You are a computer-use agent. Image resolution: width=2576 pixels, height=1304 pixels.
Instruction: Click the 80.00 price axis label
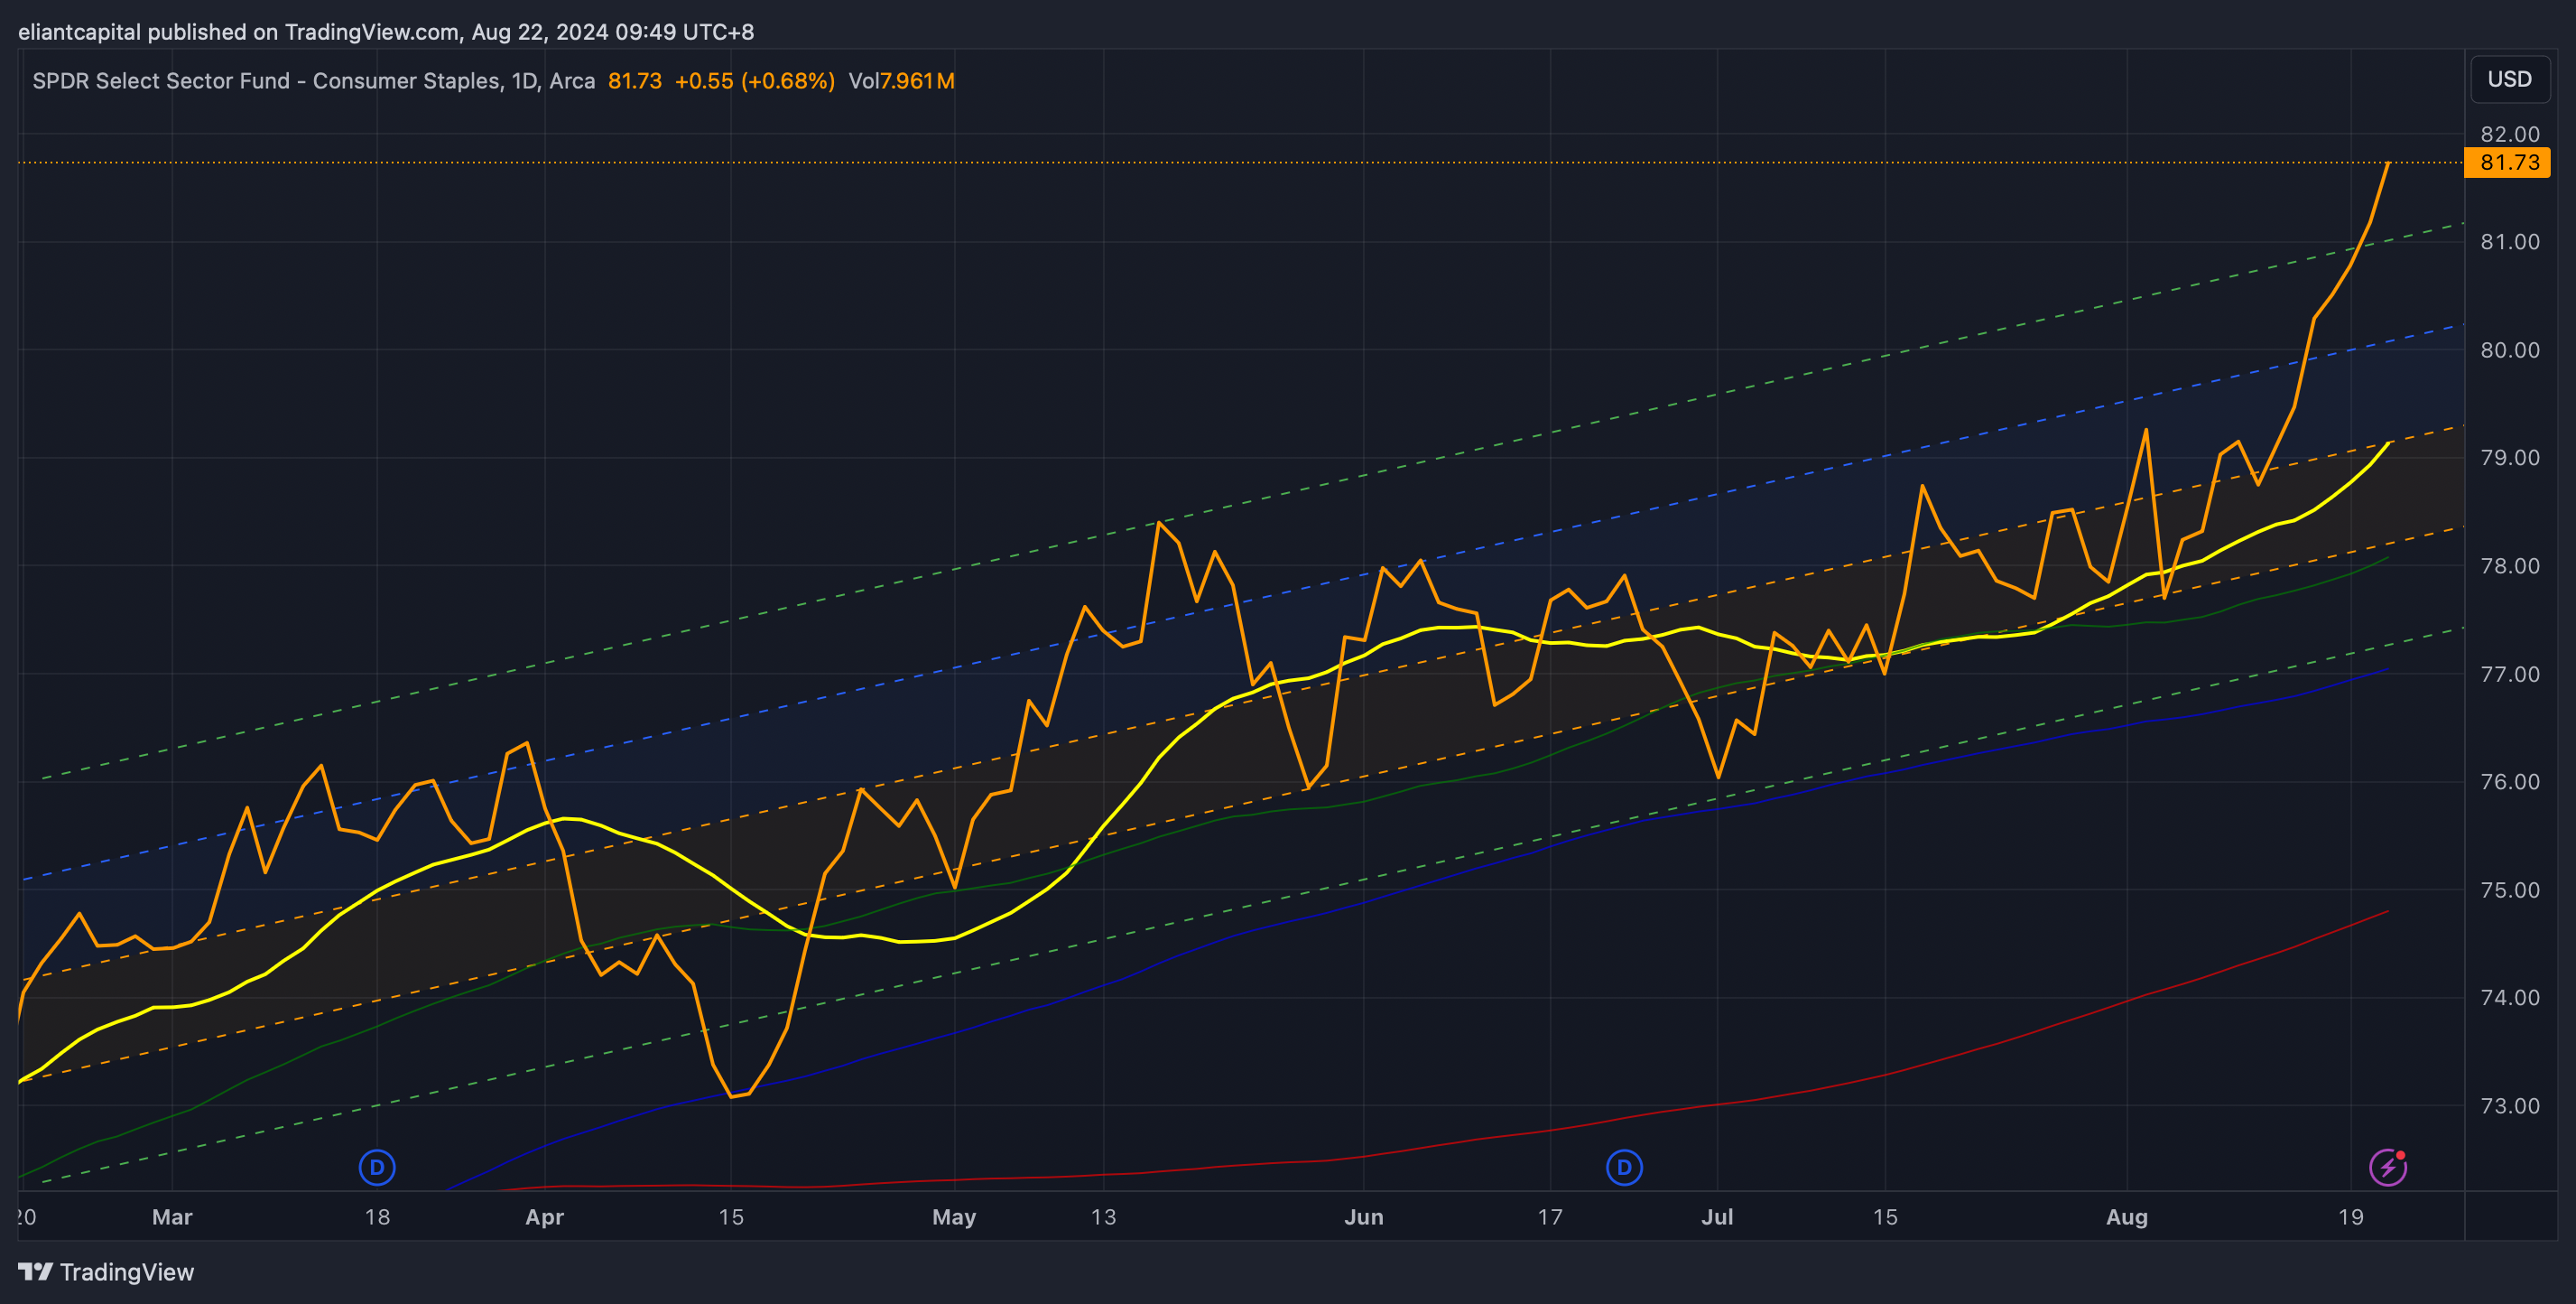click(2509, 350)
